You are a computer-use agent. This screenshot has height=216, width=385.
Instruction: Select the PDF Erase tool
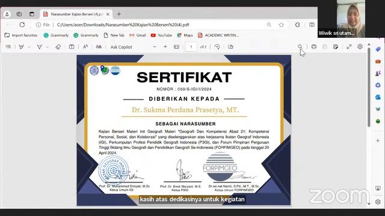(x=58, y=47)
